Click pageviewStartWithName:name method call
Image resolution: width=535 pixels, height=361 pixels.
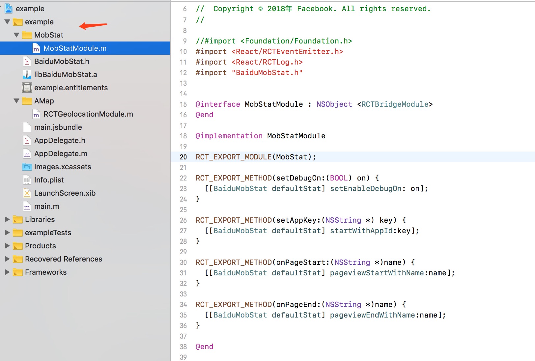pos(388,273)
